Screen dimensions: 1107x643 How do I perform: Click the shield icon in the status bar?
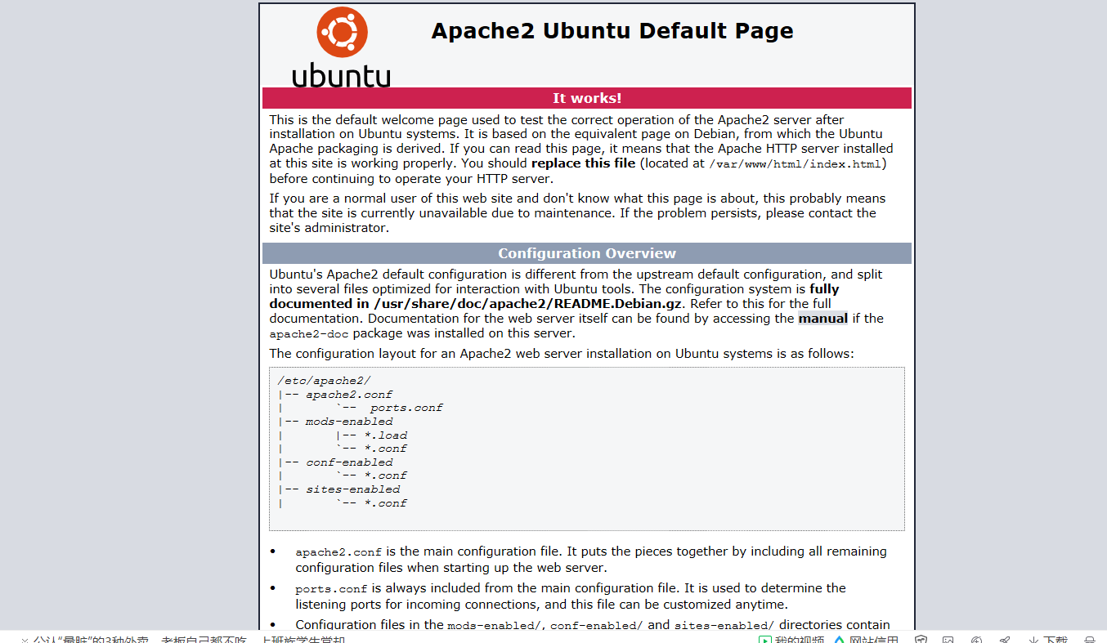[921, 641]
